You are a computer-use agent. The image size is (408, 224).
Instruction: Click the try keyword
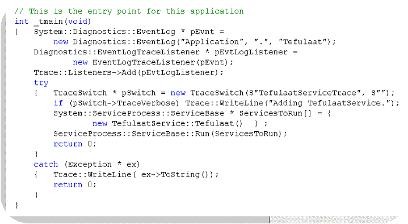click(41, 83)
